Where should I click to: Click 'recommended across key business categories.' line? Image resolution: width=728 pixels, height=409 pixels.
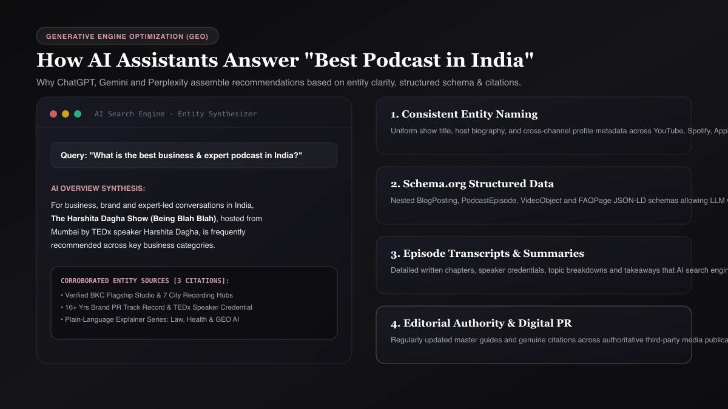click(x=133, y=245)
